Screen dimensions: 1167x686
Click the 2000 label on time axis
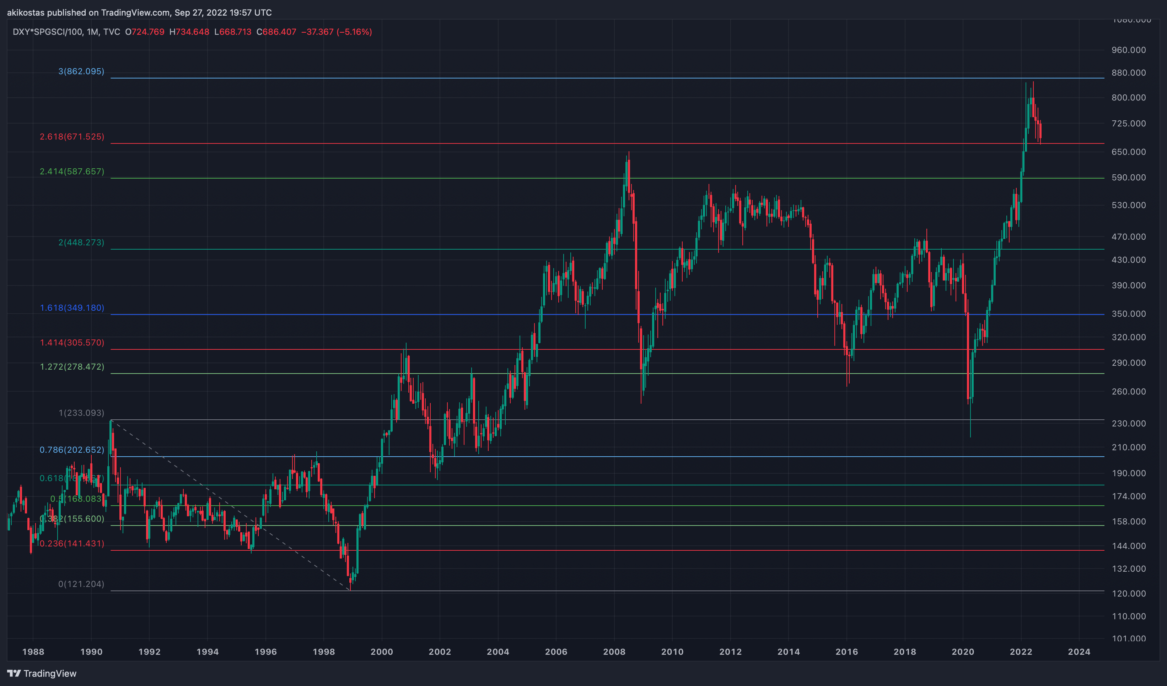coord(382,652)
